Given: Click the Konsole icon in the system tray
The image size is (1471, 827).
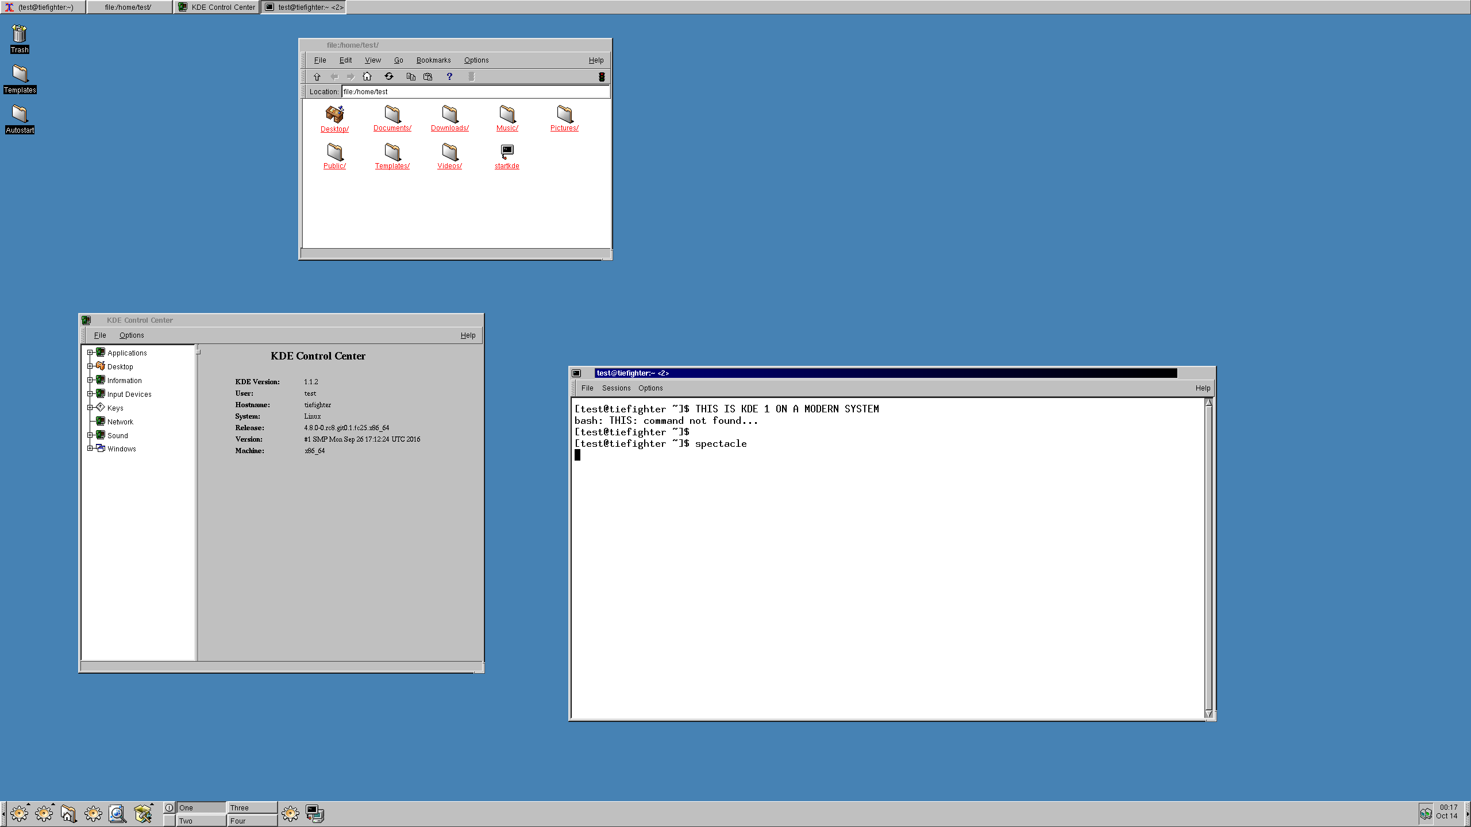Looking at the screenshot, I should click(315, 813).
